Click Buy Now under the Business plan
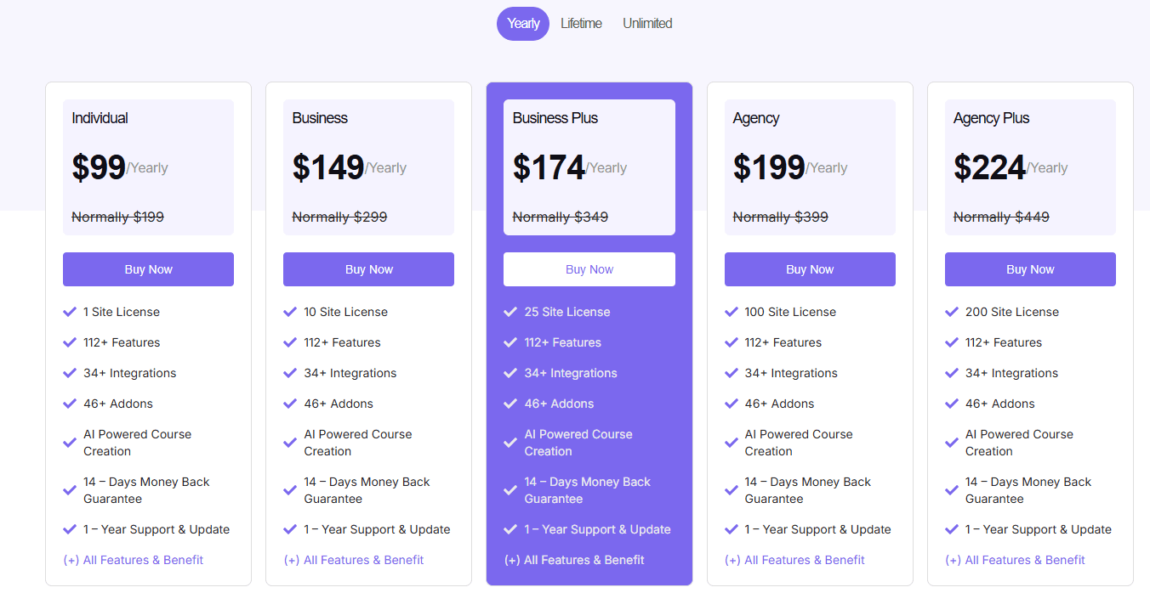Screen dimensions: 1150x593 coord(368,268)
